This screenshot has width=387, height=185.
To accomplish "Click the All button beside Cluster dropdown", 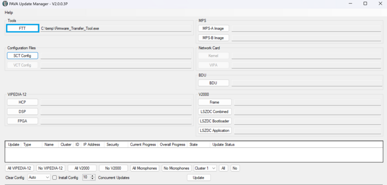I will click(x=223, y=168).
